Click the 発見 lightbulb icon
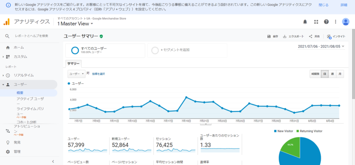 (x=8, y=143)
